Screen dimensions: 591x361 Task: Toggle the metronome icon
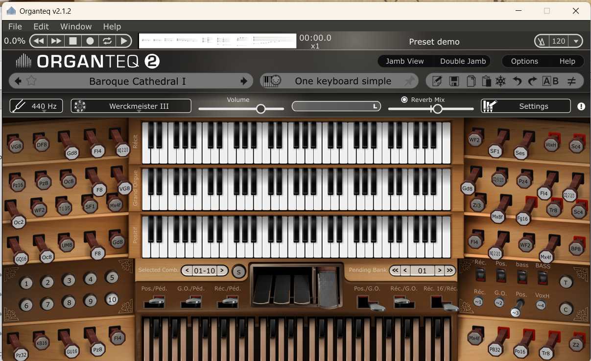pyautogui.click(x=541, y=42)
